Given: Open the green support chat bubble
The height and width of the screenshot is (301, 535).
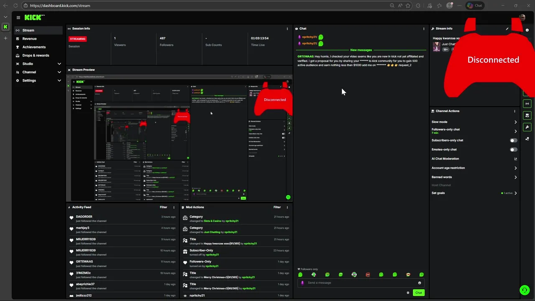Looking at the screenshot, I should [525, 290].
